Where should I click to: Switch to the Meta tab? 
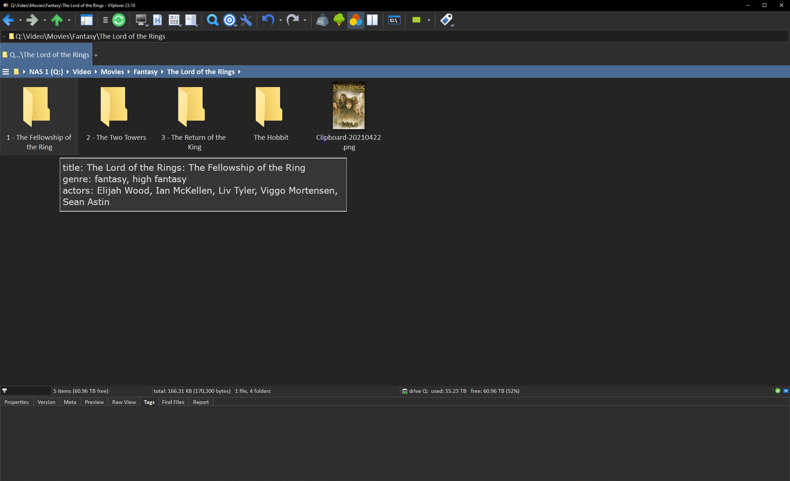pos(69,401)
